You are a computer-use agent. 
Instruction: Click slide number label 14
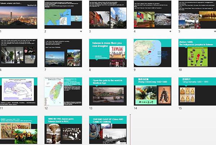click(135, 108)
